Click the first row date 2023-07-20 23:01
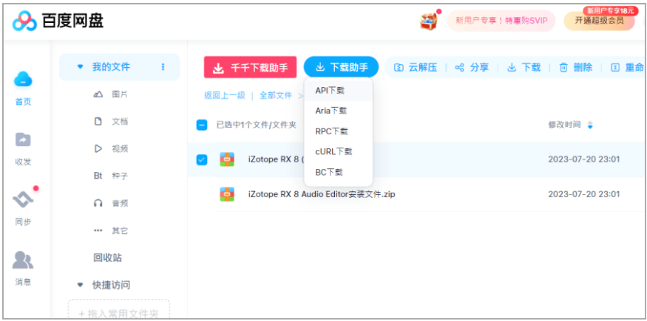Image resolution: width=647 pixels, height=321 pixels. [584, 159]
